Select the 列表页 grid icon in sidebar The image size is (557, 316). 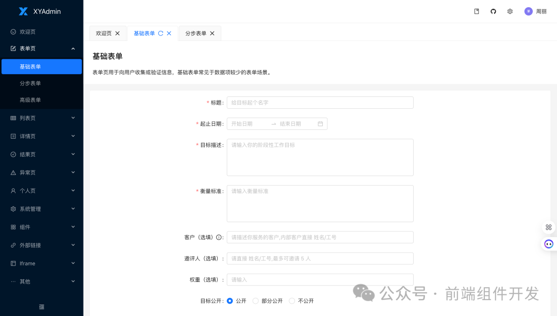coord(12,118)
